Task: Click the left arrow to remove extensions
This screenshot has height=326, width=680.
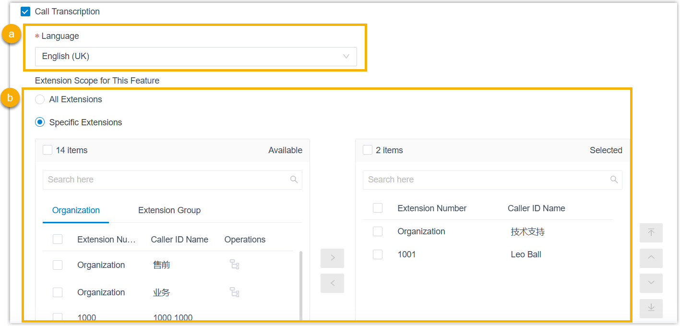Action: [332, 283]
